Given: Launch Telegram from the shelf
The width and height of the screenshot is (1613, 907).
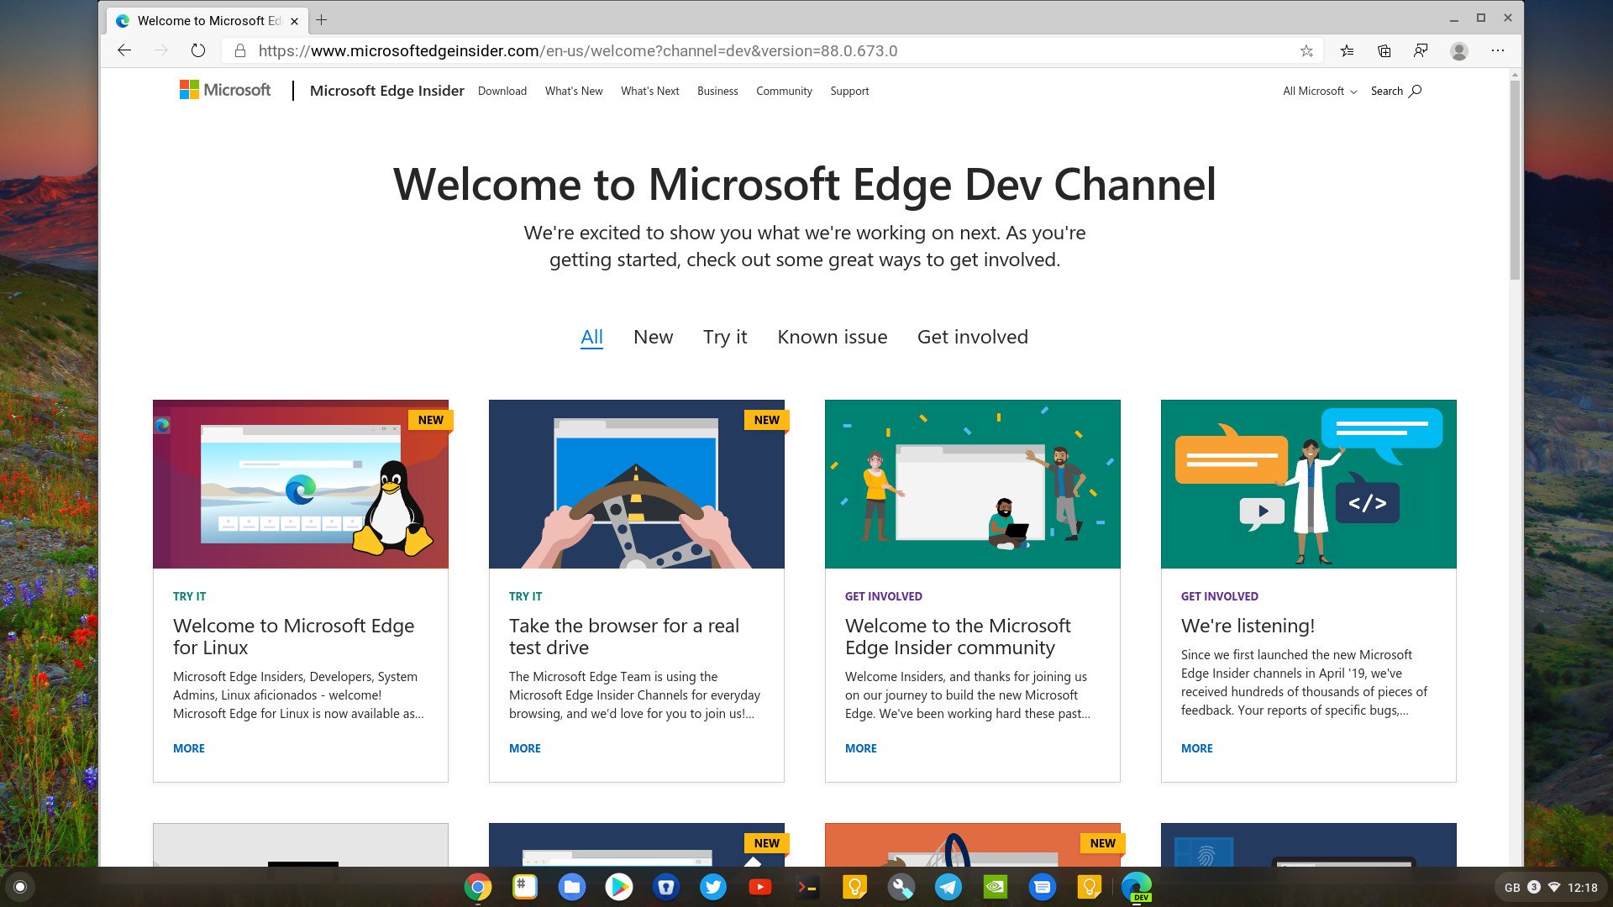Looking at the screenshot, I should pos(948,886).
